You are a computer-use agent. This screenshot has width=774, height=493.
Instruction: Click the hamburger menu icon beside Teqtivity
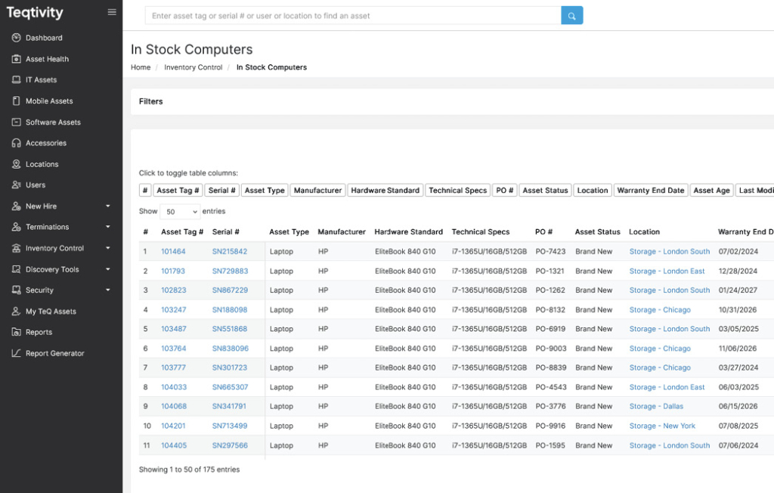tap(112, 12)
